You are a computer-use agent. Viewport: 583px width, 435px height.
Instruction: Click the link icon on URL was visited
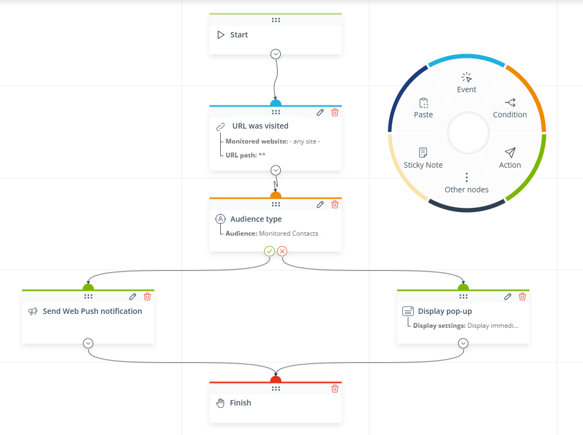pyautogui.click(x=220, y=127)
